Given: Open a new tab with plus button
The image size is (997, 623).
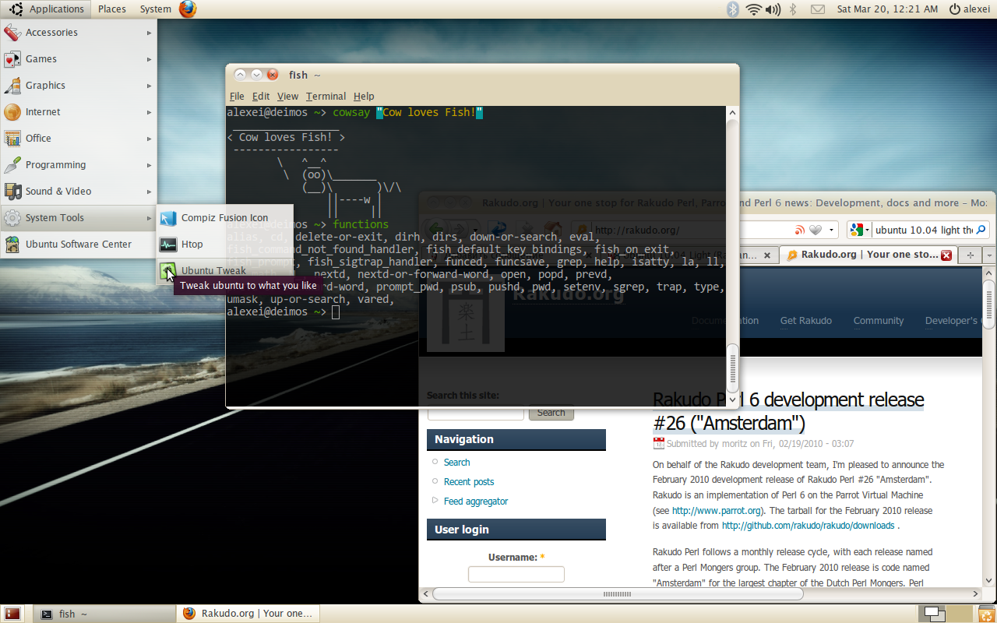Looking at the screenshot, I should pyautogui.click(x=971, y=255).
